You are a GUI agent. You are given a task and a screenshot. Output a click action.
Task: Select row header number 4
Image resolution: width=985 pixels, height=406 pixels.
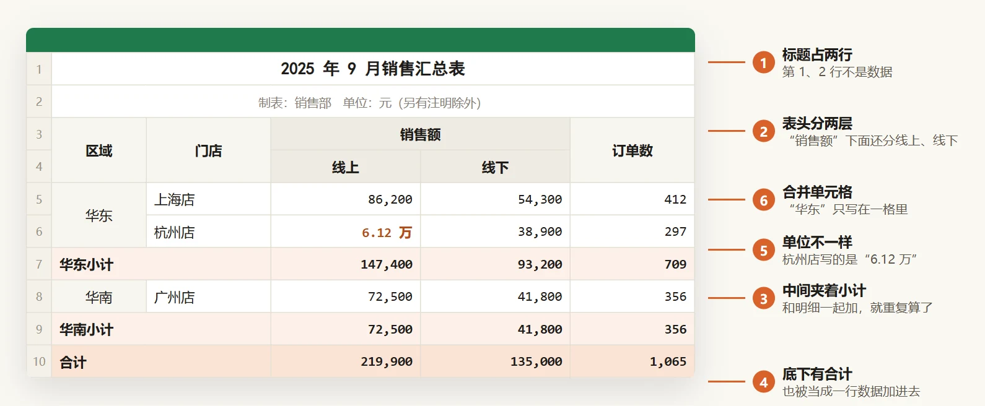click(x=39, y=166)
